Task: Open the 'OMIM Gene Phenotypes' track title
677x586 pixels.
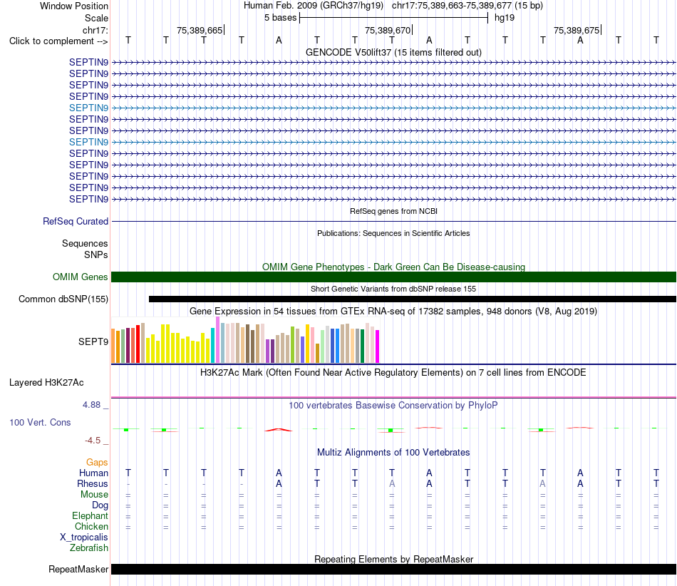Action: (x=393, y=267)
